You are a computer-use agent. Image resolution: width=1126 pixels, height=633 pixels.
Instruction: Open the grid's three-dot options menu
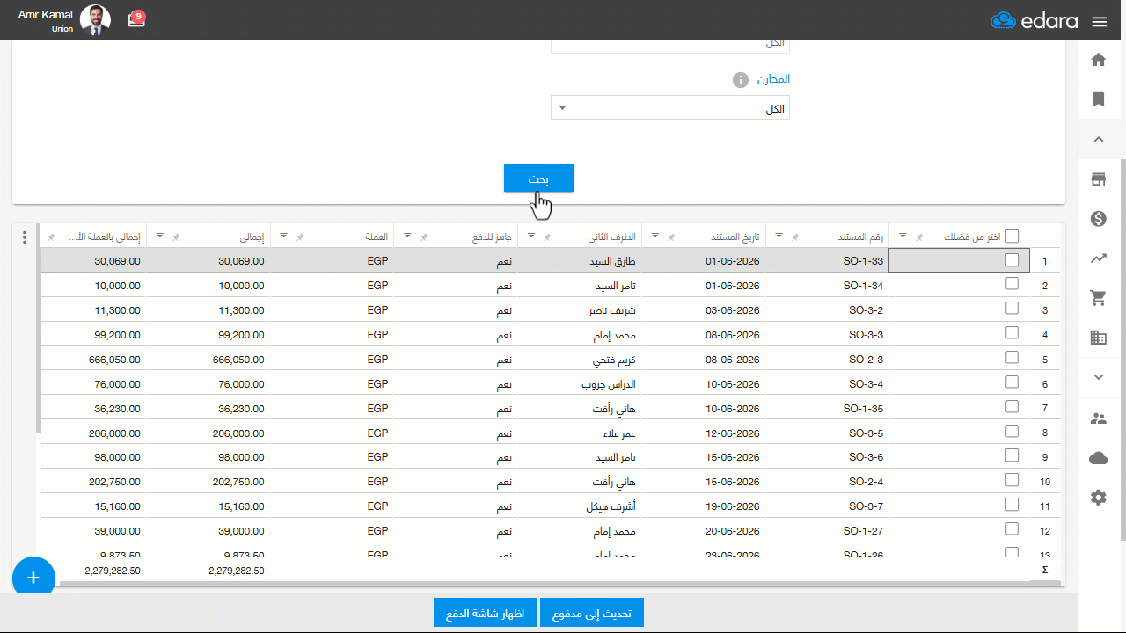(x=25, y=237)
